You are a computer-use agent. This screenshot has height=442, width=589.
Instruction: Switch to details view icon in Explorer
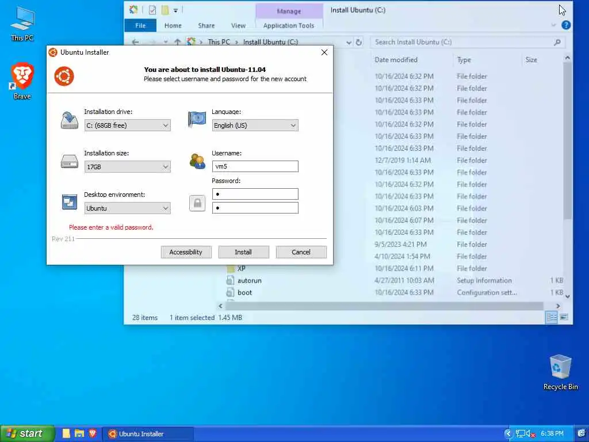click(x=551, y=317)
